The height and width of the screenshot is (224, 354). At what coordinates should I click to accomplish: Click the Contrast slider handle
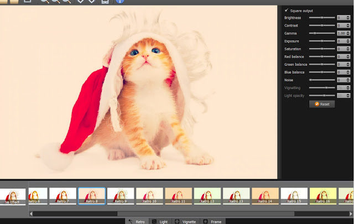coord(321,25)
